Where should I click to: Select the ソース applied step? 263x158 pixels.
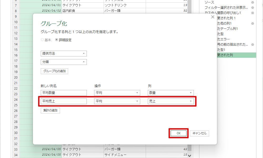coord(210,2)
